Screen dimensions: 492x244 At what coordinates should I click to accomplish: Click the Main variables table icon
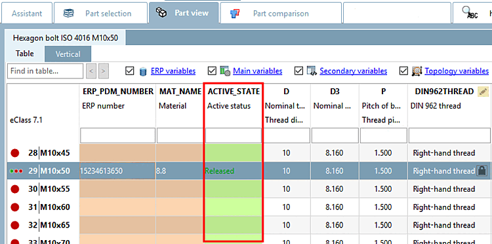(225, 71)
